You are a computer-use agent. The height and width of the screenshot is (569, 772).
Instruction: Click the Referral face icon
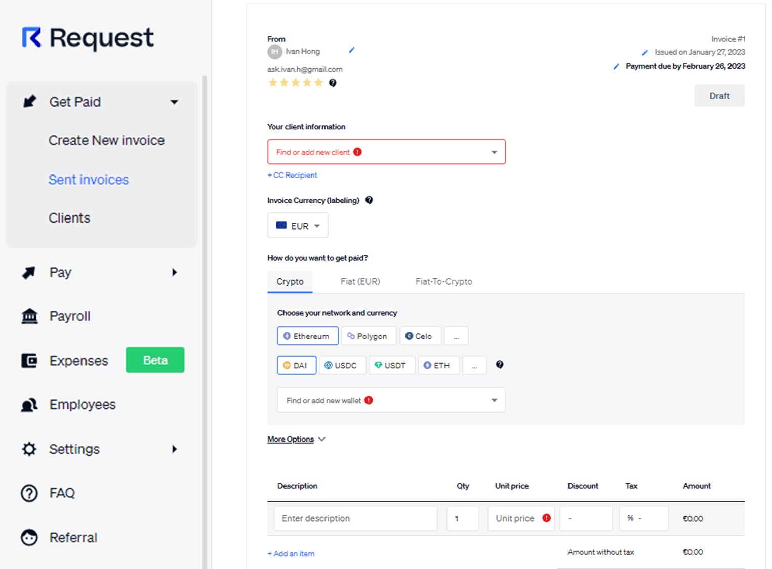click(x=29, y=537)
